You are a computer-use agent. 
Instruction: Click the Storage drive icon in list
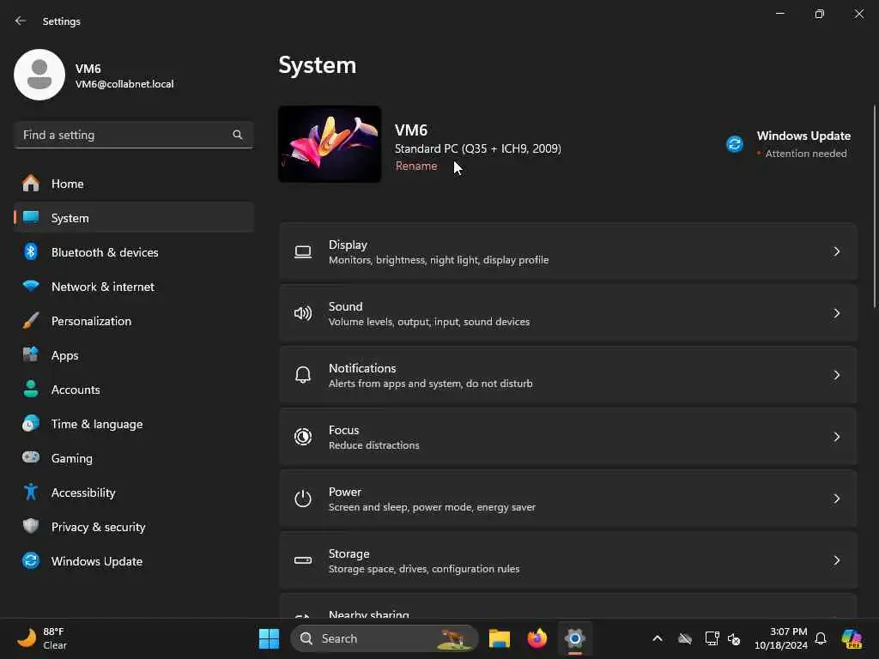(x=303, y=559)
